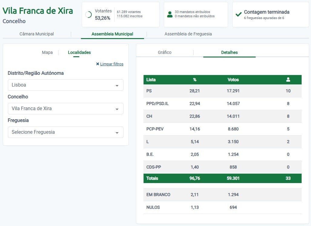Switch to the Câmara Municipal tab
The width and height of the screenshot is (311, 226).
click(x=37, y=34)
